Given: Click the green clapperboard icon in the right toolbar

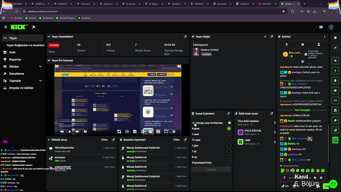Looking at the screenshot, I should [x=335, y=140].
